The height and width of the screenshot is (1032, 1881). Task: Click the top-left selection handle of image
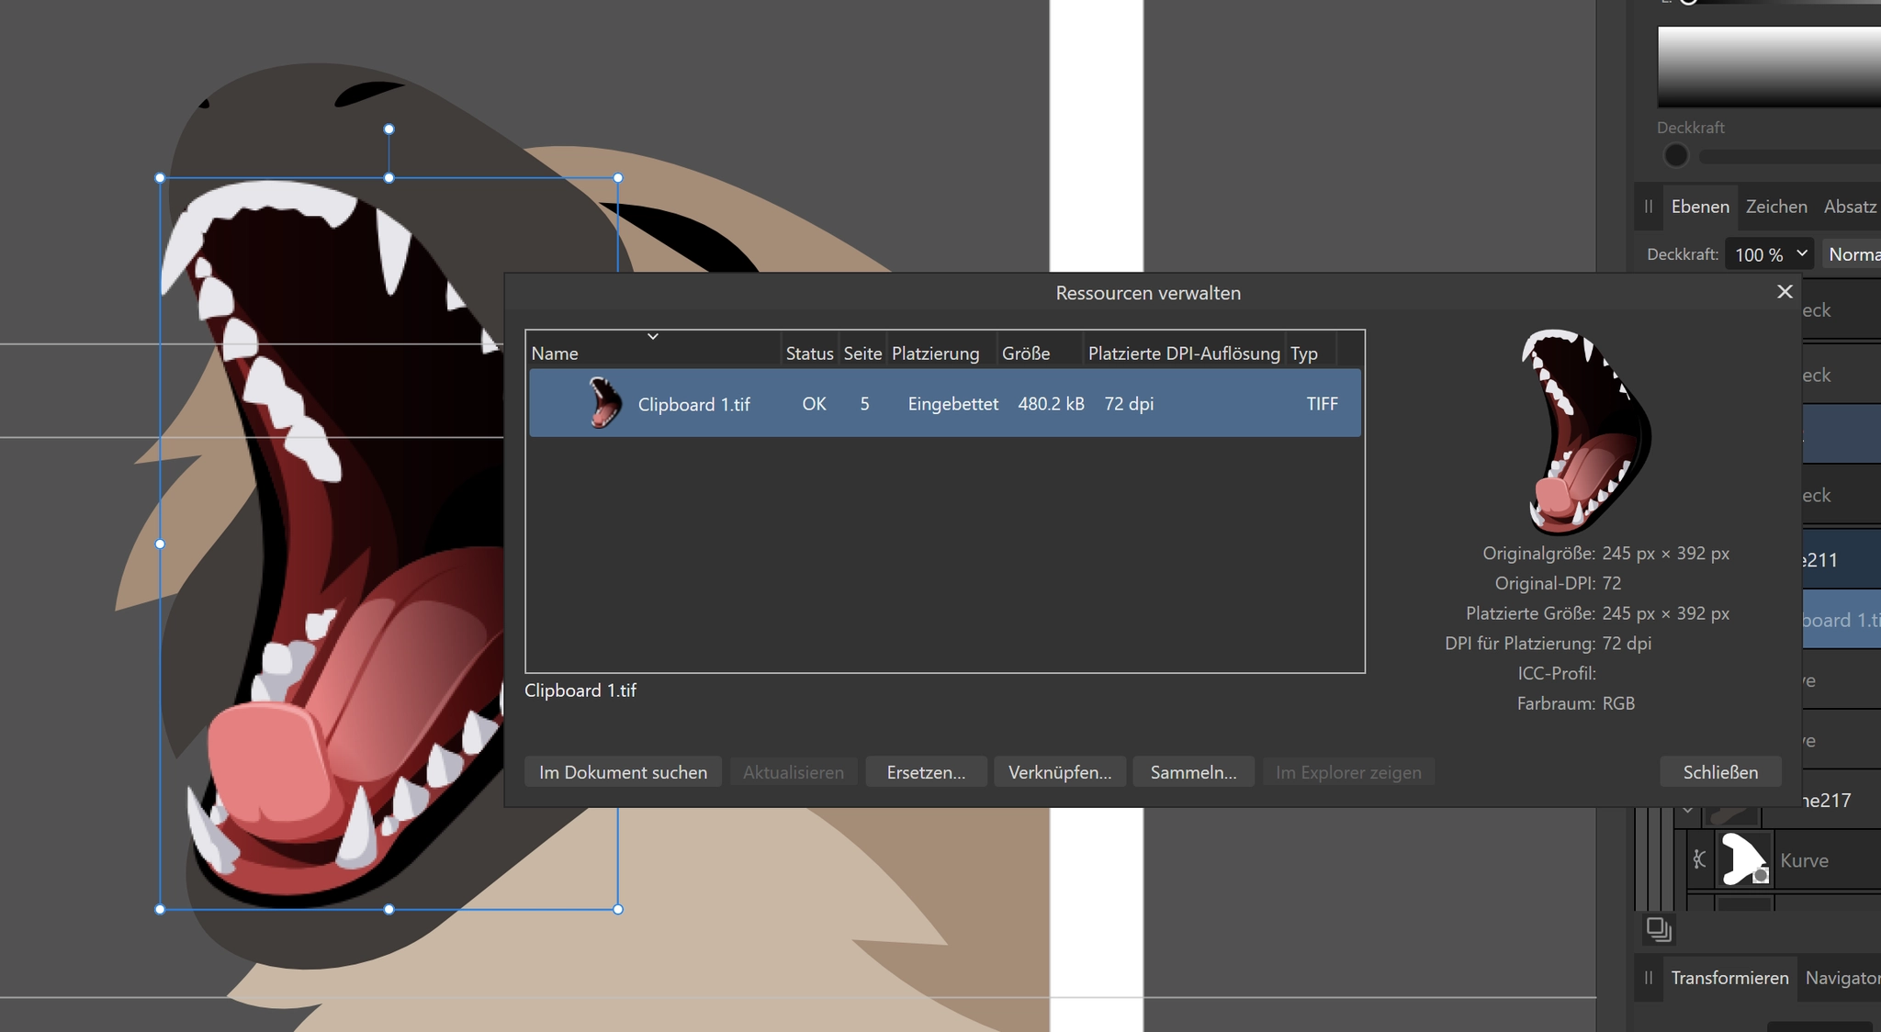161,178
